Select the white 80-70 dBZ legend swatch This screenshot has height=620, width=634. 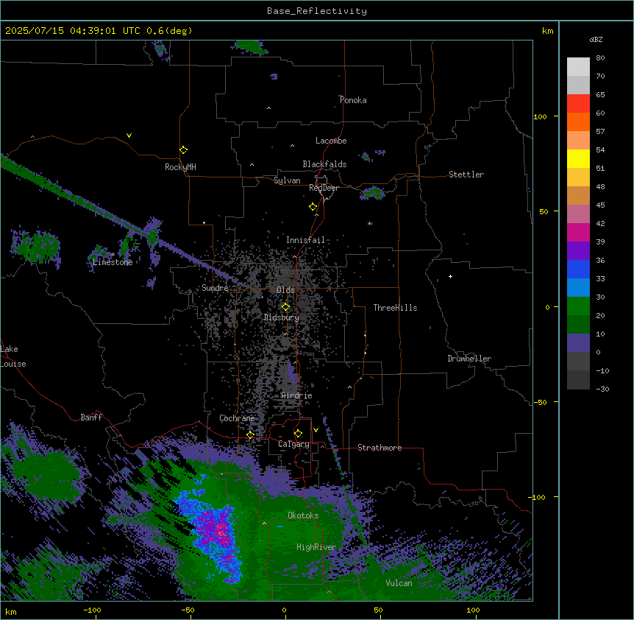(x=578, y=67)
